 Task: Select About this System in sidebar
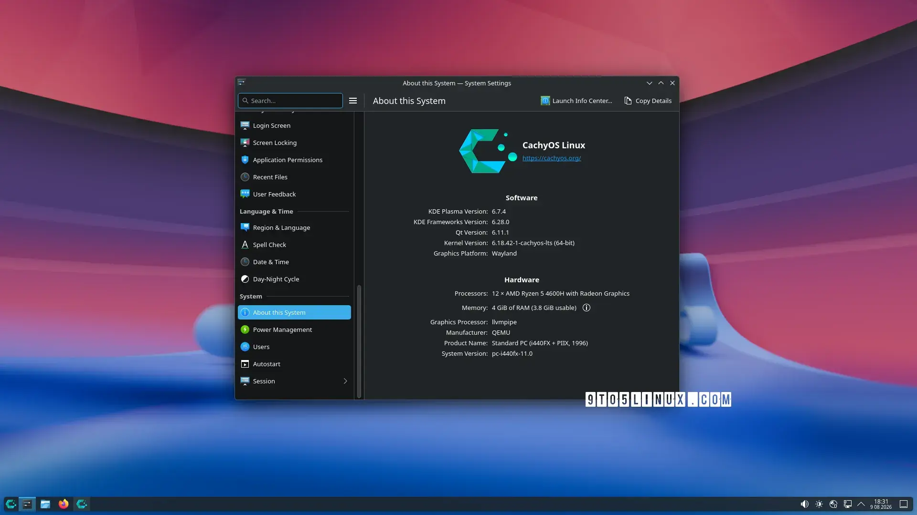pos(294,312)
